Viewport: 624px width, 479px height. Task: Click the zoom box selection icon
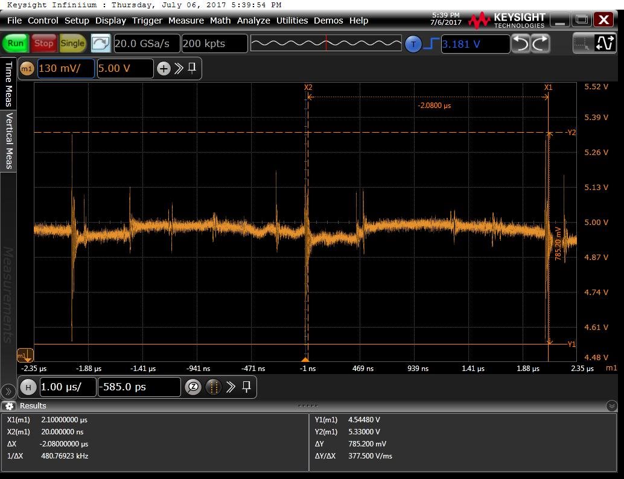click(582, 43)
